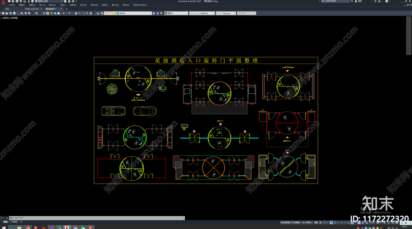The height and width of the screenshot is (229, 412).
Task: Click the Save icon in standard toolbar
Action: pos(11,13)
